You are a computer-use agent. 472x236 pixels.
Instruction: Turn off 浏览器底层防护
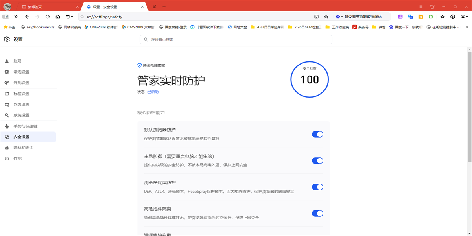[317, 187]
